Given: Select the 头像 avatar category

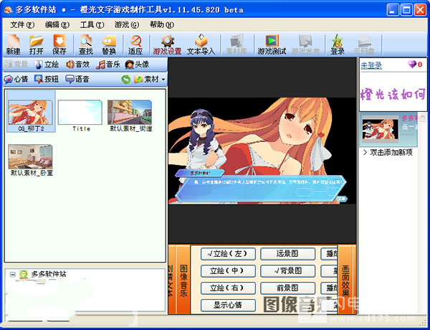Looking at the screenshot, I should pyautogui.click(x=137, y=65).
